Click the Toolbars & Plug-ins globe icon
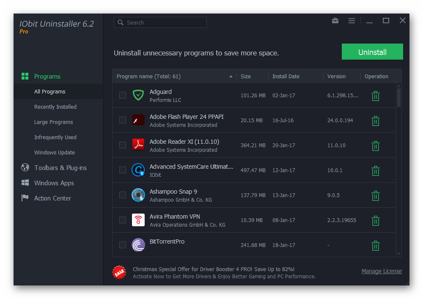The image size is (423, 299). point(25,167)
